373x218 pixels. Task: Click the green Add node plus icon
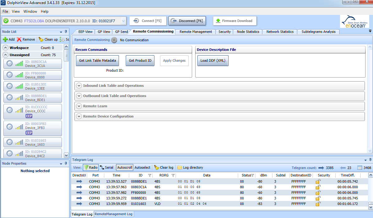tap(5, 39)
